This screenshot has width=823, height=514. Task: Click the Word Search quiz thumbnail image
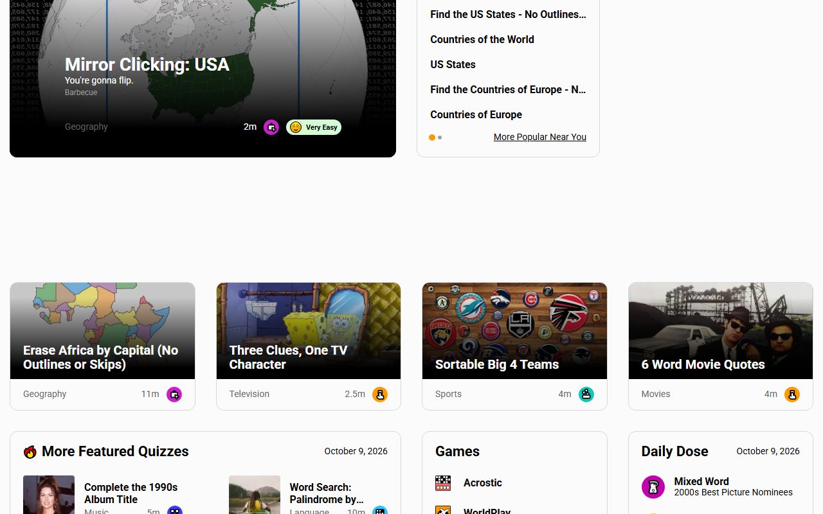(255, 495)
